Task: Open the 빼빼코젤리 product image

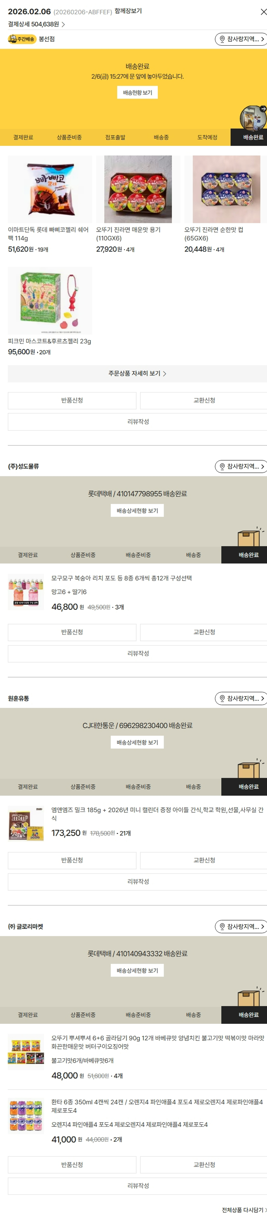Action: pos(50,189)
